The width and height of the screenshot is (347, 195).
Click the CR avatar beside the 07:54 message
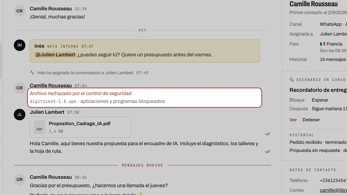pos(20,88)
